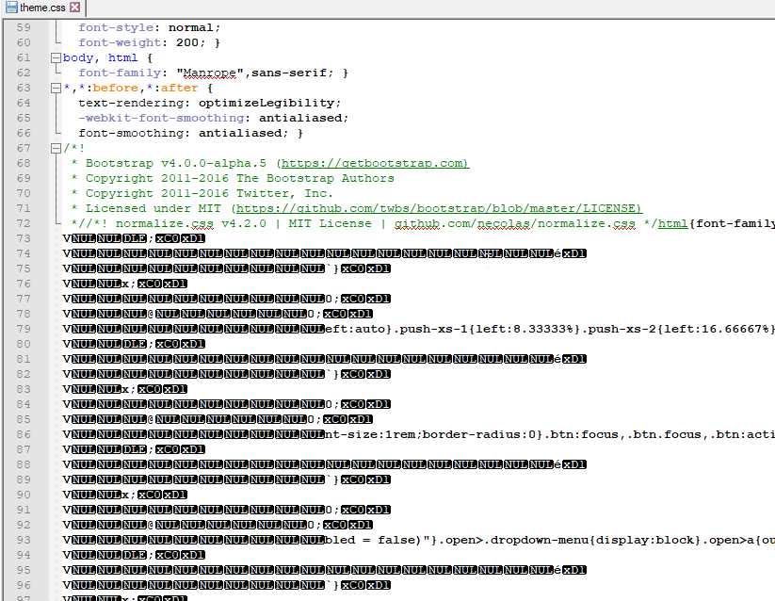Click the xC0 byte marker on line 76

[x=150, y=284]
